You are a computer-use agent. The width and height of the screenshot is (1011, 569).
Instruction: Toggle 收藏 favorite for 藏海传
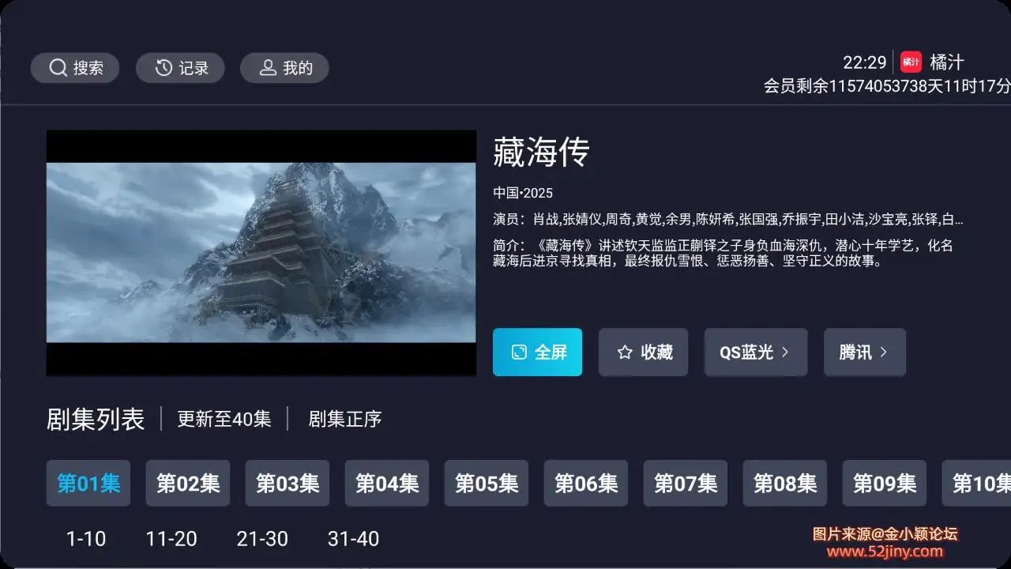643,352
